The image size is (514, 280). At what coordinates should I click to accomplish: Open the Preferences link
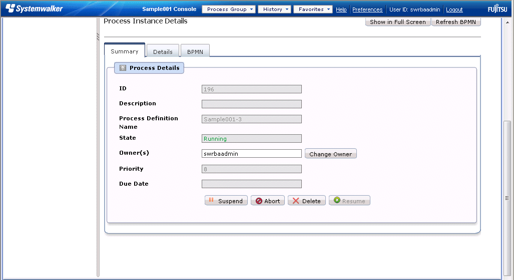click(x=367, y=9)
